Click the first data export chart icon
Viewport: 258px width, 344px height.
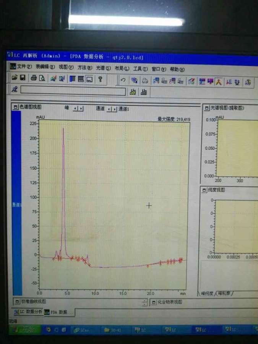click(53, 78)
